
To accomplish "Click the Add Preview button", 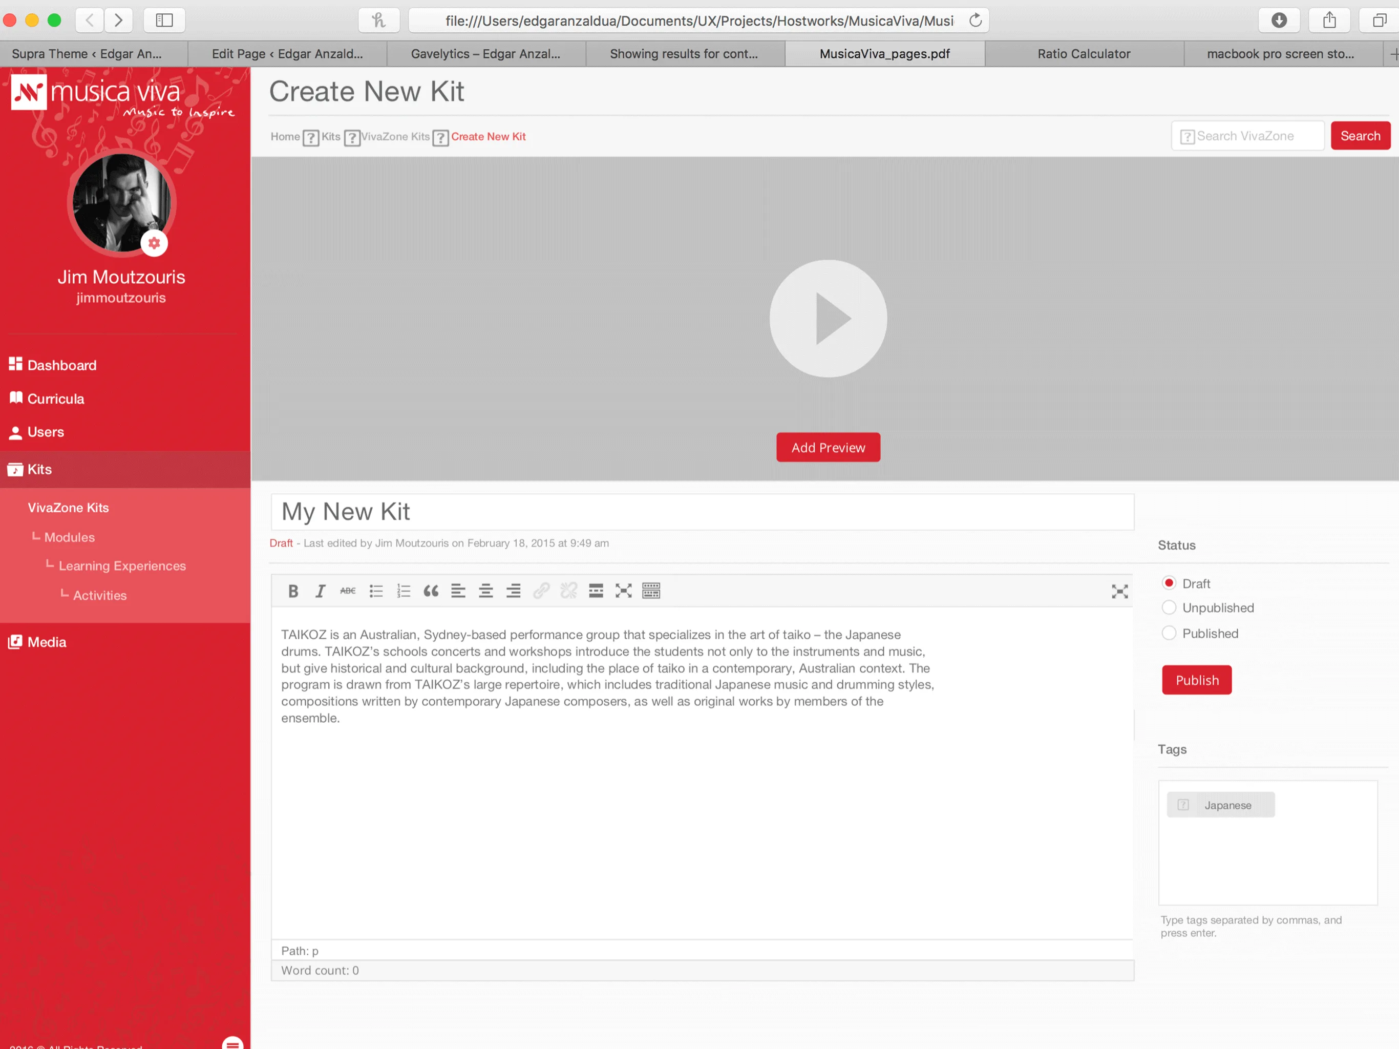I will tap(828, 447).
